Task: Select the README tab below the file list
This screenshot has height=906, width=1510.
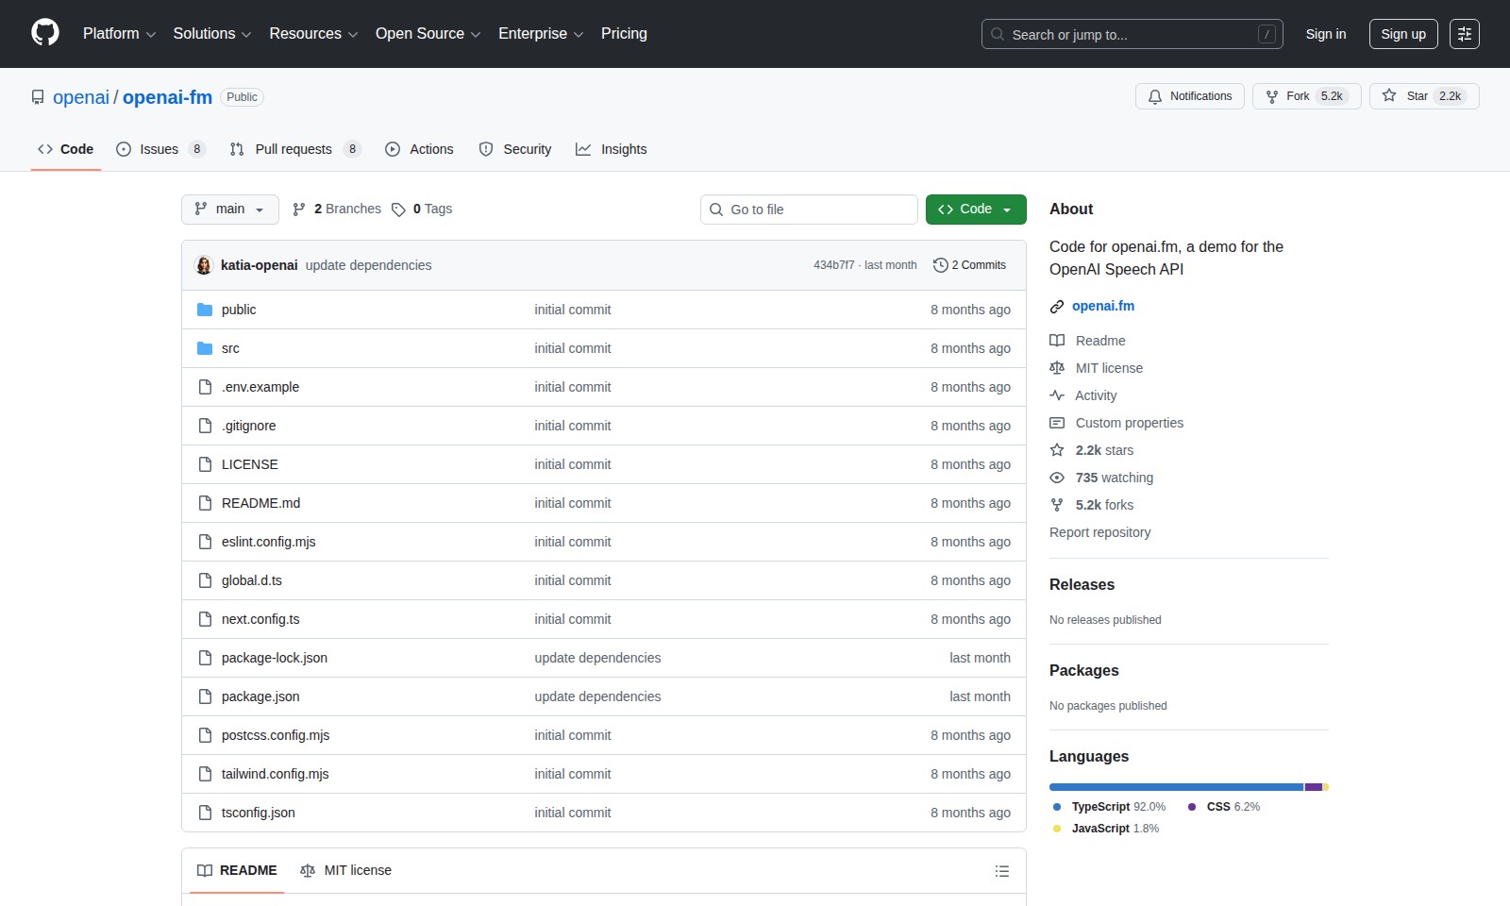Action: pos(237,870)
